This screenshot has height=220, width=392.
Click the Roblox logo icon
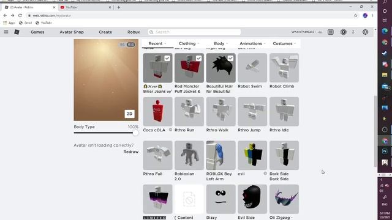[x=17, y=32]
